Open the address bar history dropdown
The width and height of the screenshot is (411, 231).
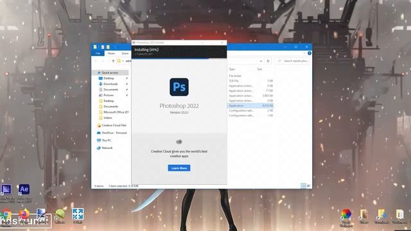[261, 61]
